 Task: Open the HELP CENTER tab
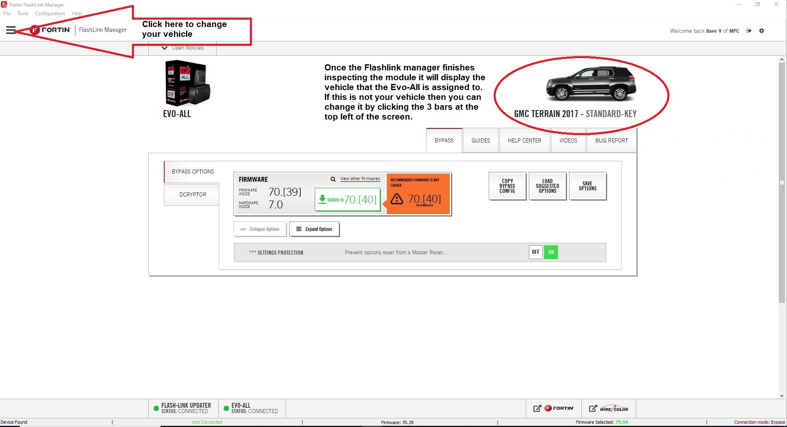(x=524, y=140)
